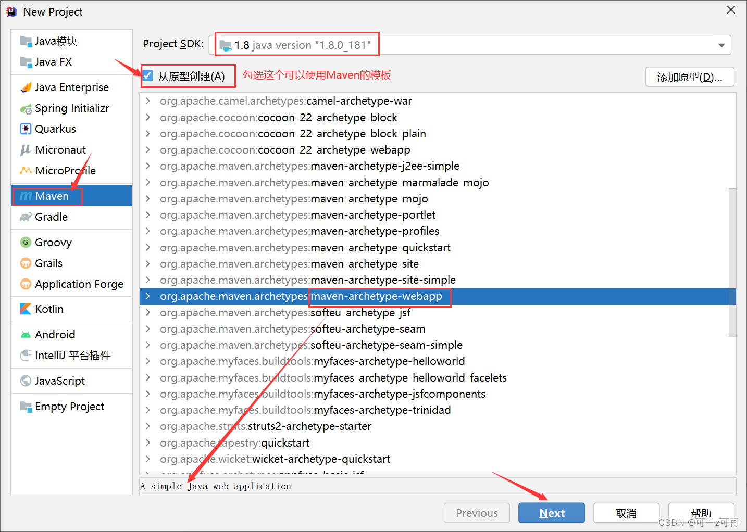Viewport: 747px width, 532px height.
Task: Click the MicroProfile logo icon
Action: pos(26,170)
